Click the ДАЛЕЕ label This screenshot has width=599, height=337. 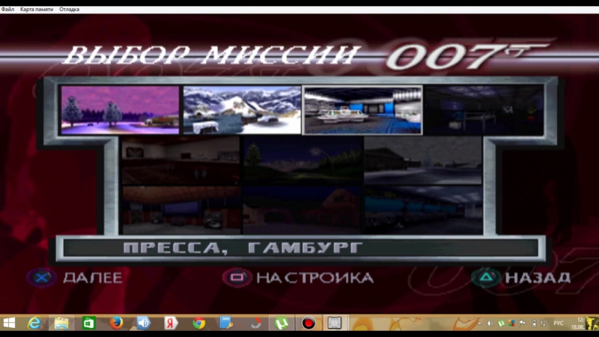click(x=93, y=278)
